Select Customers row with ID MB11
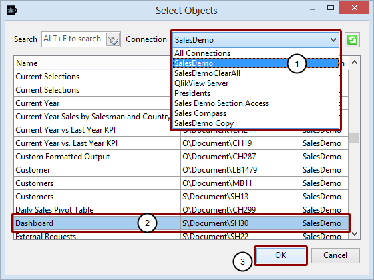 181,183
